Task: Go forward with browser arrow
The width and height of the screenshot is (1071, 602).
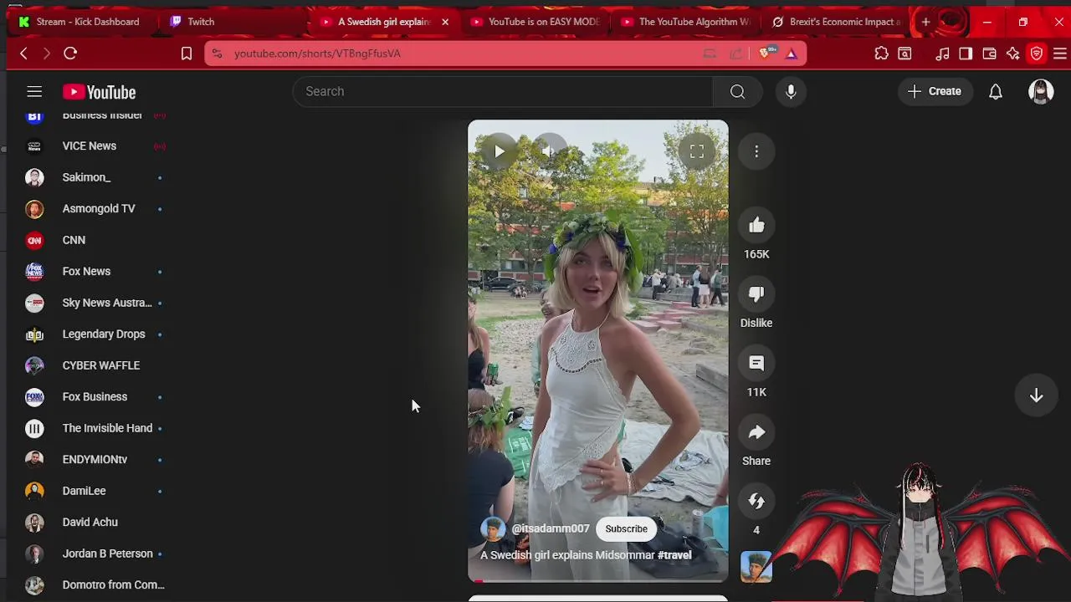Action: [47, 54]
